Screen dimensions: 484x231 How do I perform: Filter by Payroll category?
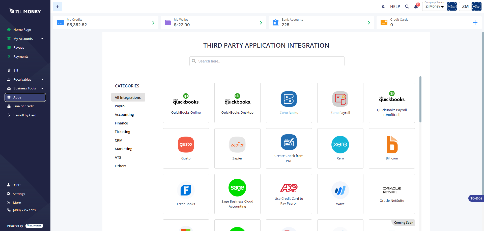[121, 106]
